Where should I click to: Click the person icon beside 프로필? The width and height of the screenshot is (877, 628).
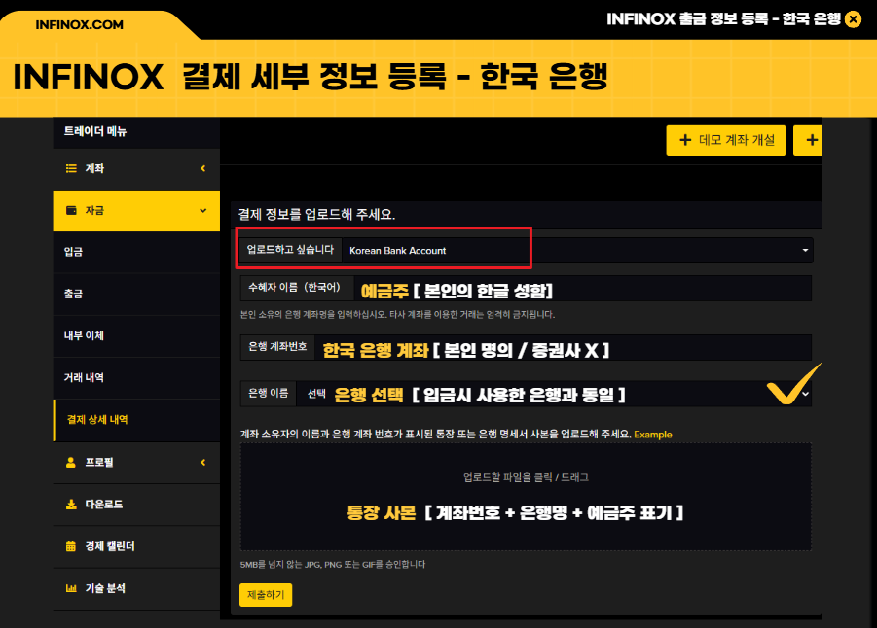click(x=71, y=462)
